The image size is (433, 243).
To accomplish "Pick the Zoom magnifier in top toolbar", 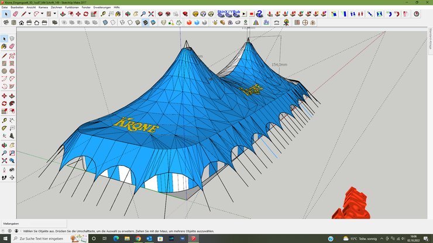I will [143, 14].
